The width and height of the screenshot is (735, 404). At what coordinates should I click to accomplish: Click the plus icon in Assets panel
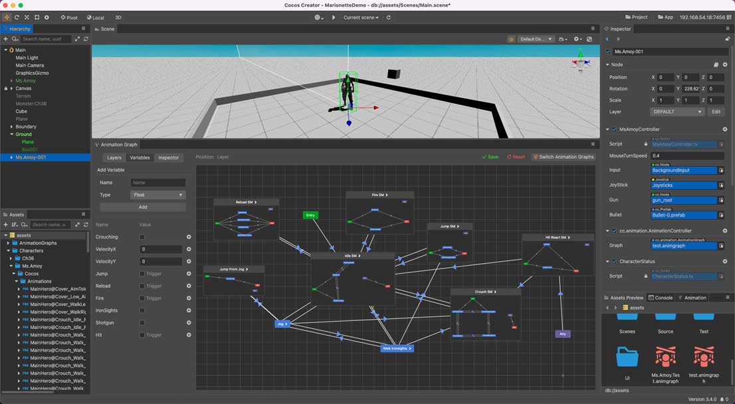[x=6, y=225]
